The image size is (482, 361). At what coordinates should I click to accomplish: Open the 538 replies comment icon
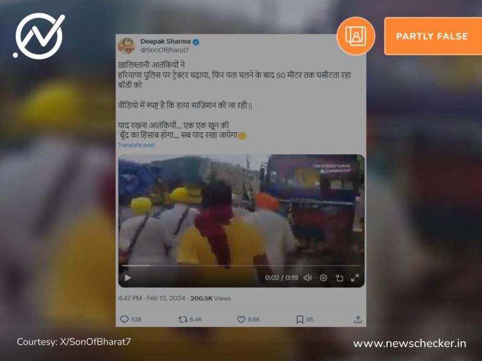(124, 319)
